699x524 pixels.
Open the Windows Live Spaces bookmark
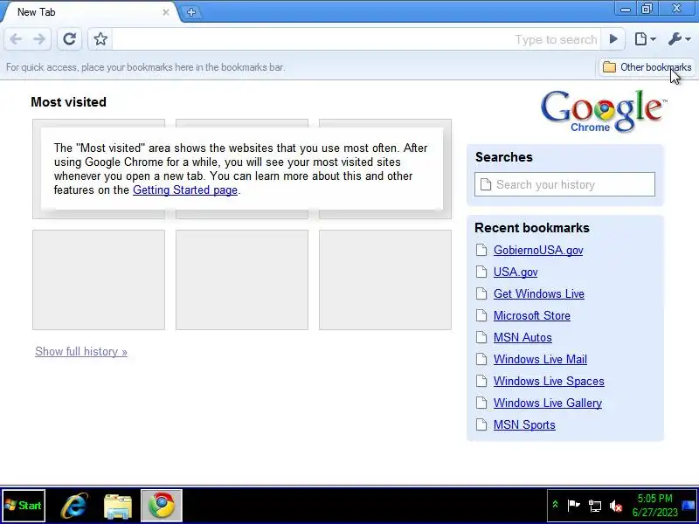pos(549,381)
